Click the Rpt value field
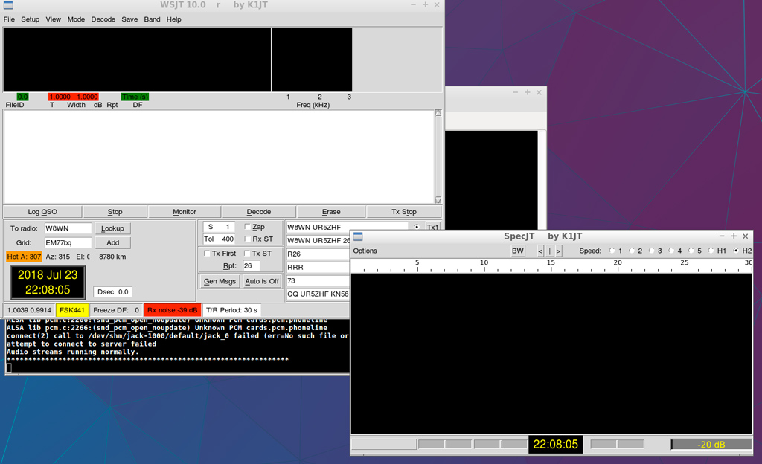Screen dimensions: 762x464 (x=252, y=266)
